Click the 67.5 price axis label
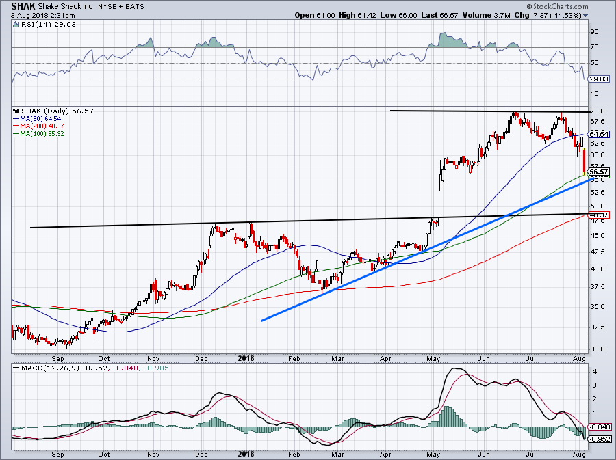This screenshot has width=616, height=460. [x=597, y=121]
